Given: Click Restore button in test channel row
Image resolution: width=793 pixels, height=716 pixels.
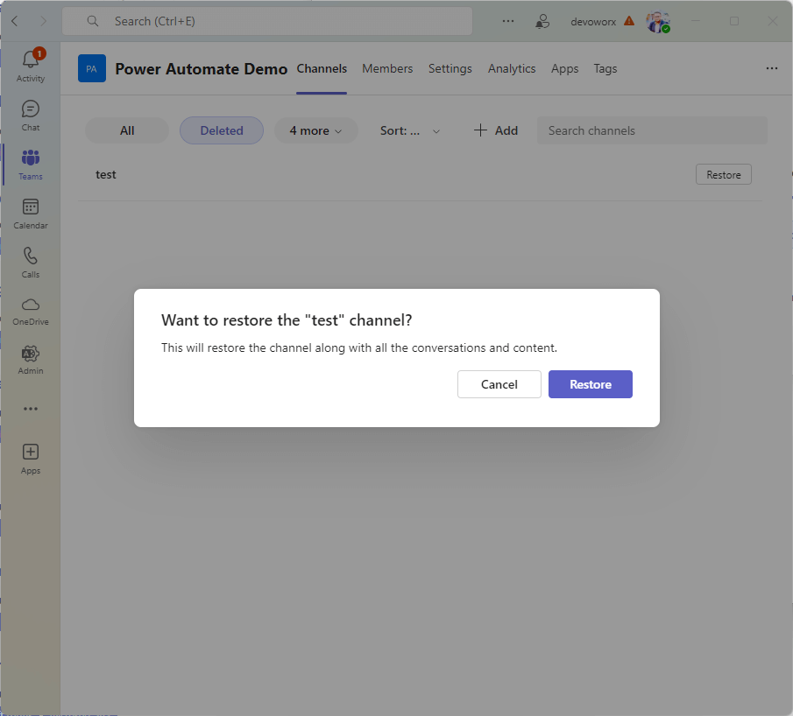Looking at the screenshot, I should [723, 174].
